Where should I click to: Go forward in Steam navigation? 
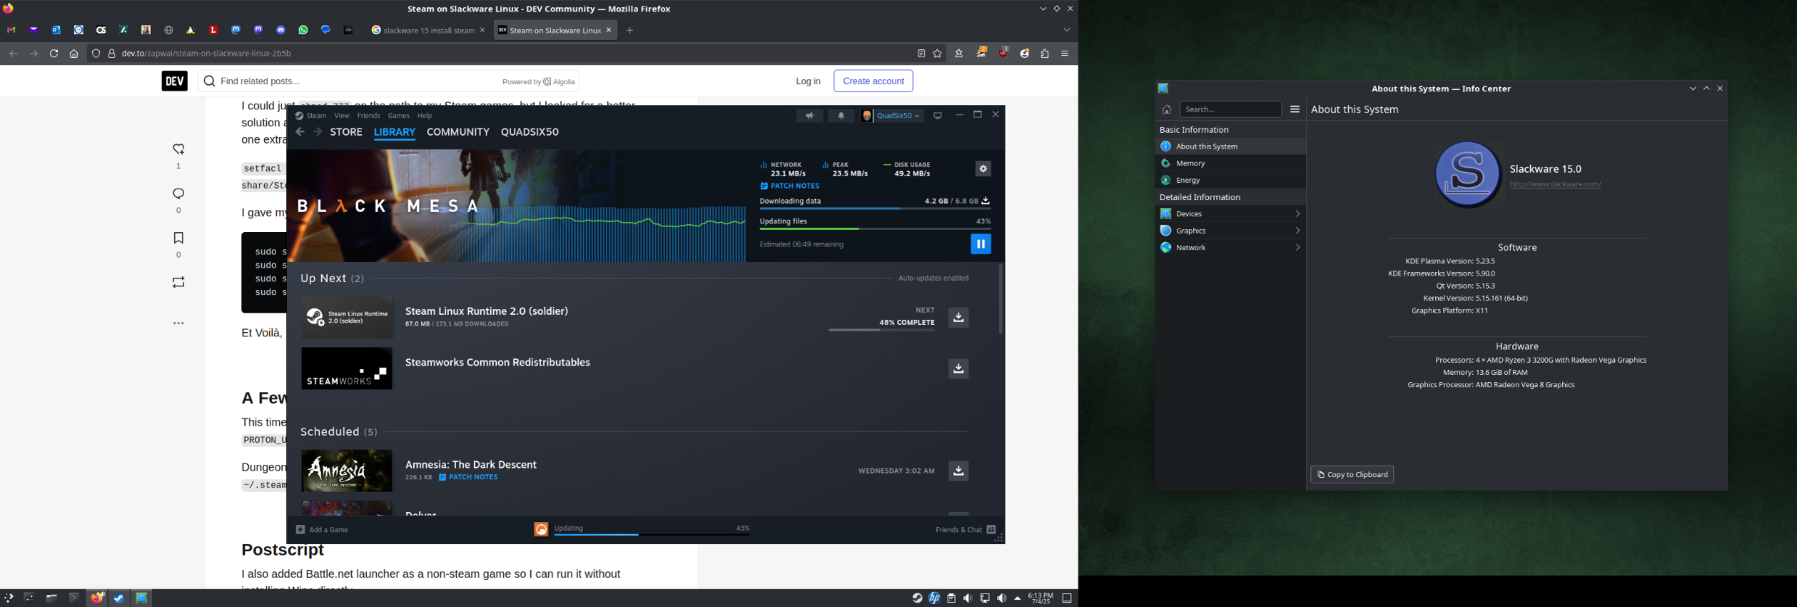point(318,132)
